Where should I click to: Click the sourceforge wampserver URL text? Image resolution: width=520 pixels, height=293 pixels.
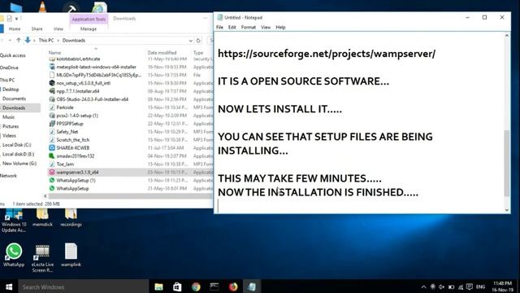[327, 54]
